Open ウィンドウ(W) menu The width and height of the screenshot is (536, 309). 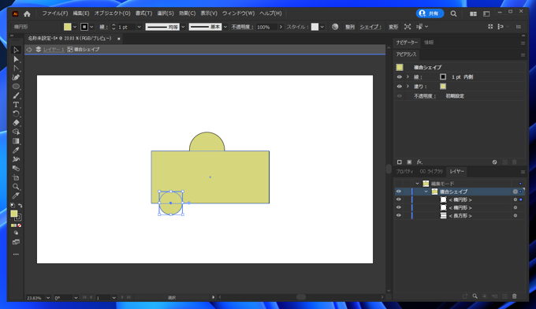click(238, 13)
